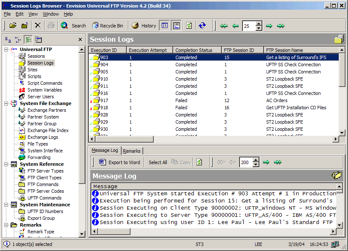Click the black X delete icon in the main toolbar

point(38,26)
